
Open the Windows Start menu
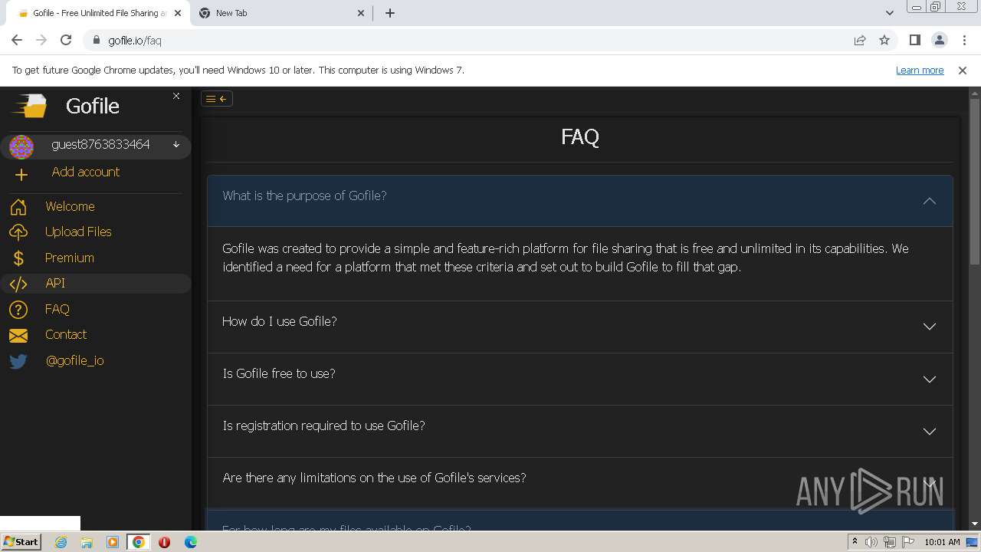point(21,542)
